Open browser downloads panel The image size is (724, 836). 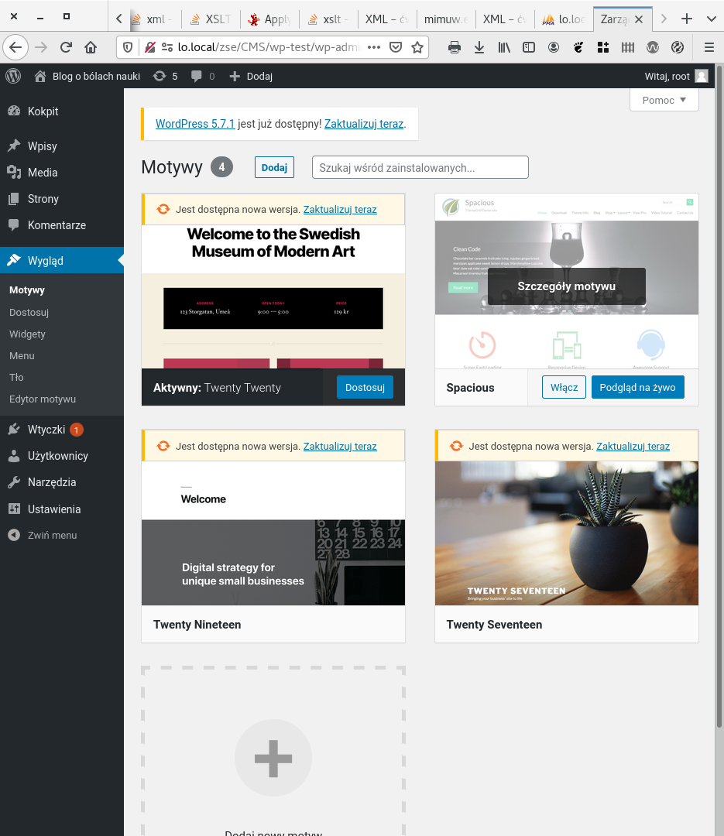[x=479, y=47]
